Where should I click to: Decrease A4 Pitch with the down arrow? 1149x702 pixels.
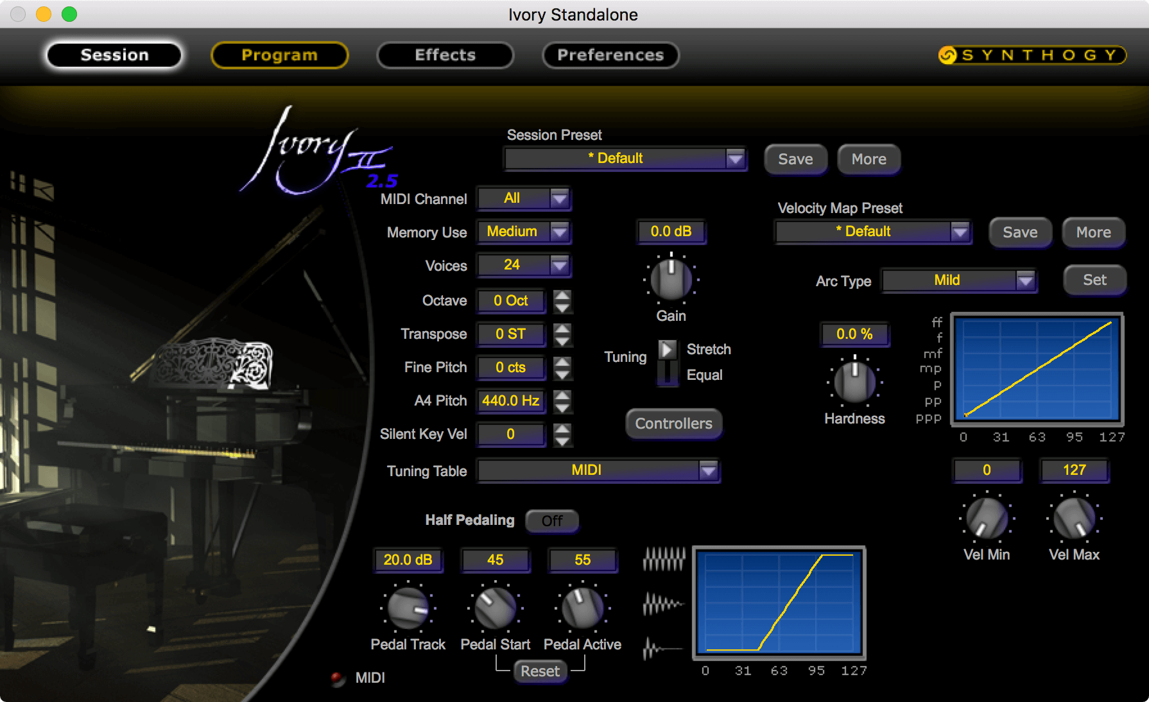pos(562,407)
